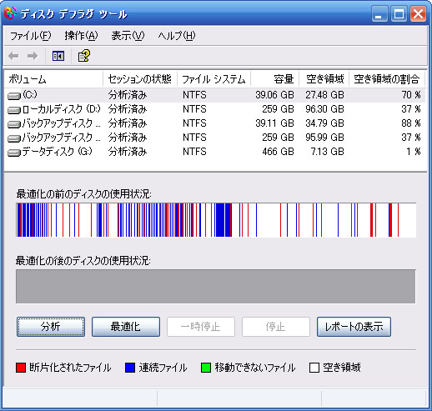Open the ヘルプ(H) menu
The image size is (432, 411).
(x=177, y=36)
